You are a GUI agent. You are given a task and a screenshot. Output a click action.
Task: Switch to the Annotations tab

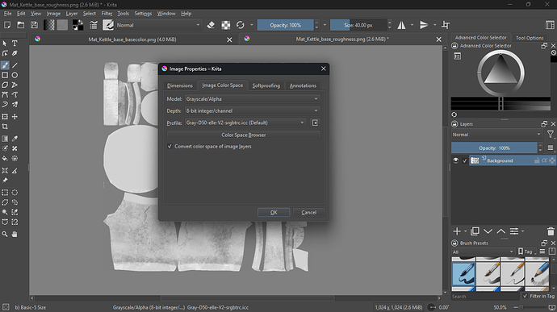point(303,85)
